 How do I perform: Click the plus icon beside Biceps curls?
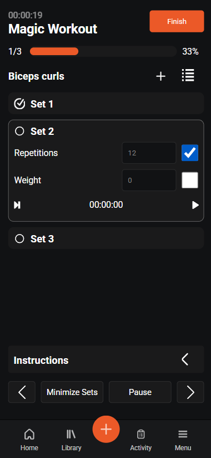pyautogui.click(x=160, y=76)
